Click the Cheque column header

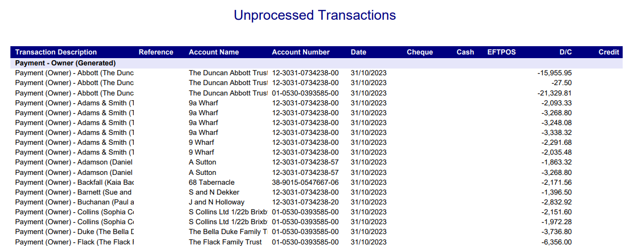click(x=420, y=52)
